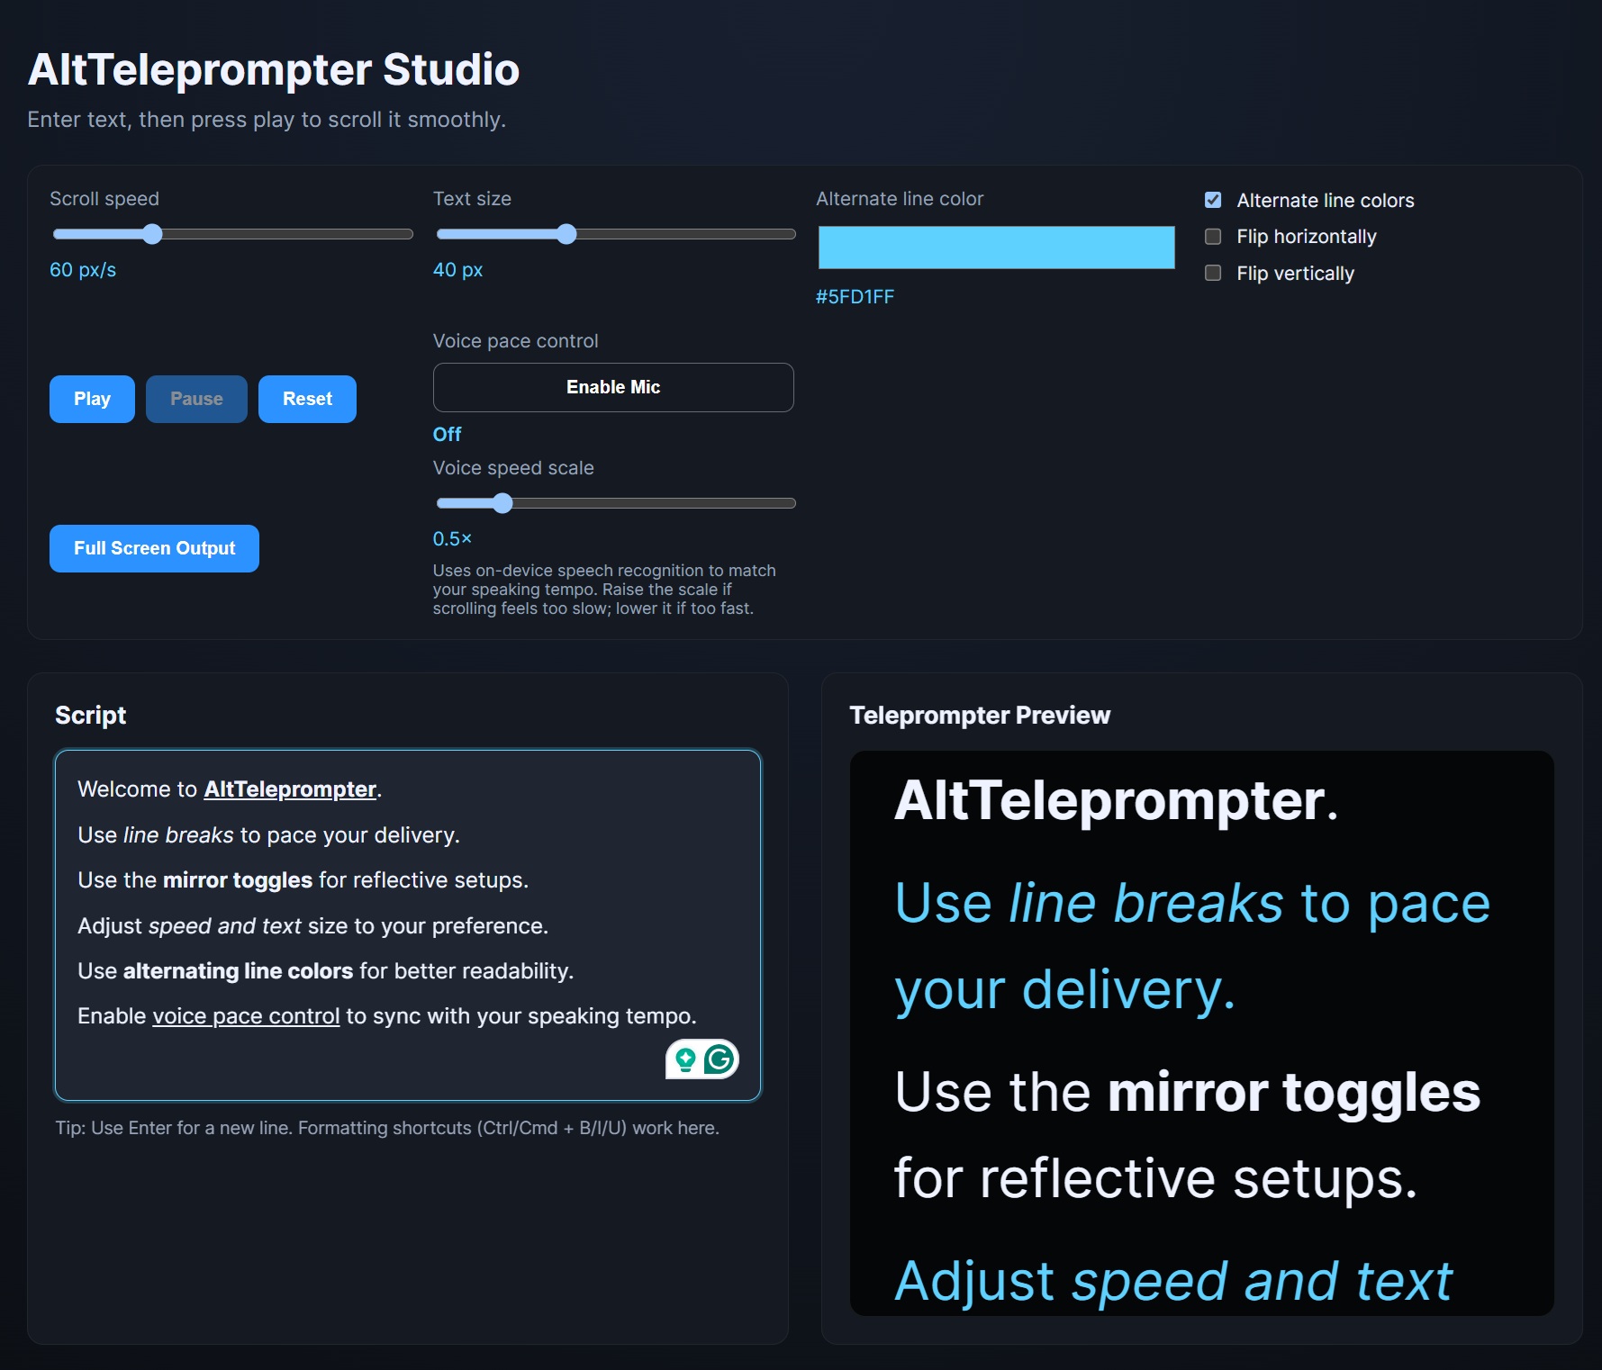This screenshot has height=1370, width=1602.
Task: Click 'mirror toggles' bold text in preview
Action: (x=1293, y=1092)
